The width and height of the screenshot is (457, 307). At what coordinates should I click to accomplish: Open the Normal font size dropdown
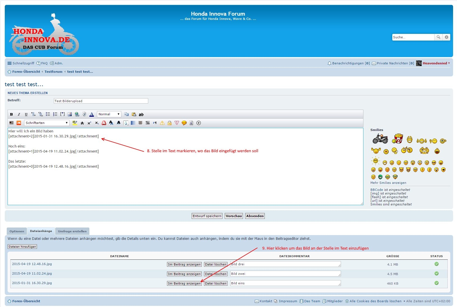point(109,114)
